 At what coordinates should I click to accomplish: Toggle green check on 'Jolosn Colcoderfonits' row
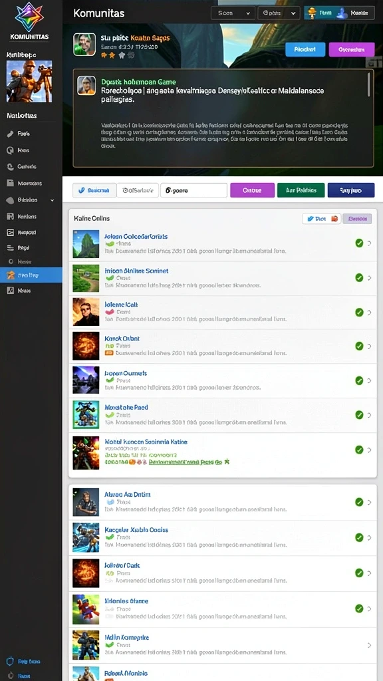click(x=359, y=243)
